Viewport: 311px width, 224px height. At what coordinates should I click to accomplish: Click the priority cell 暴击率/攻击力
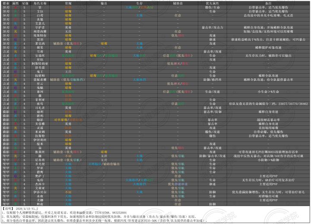[x=213, y=28]
